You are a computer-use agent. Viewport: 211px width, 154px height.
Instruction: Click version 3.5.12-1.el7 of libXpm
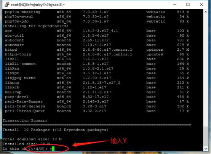tap(97, 73)
